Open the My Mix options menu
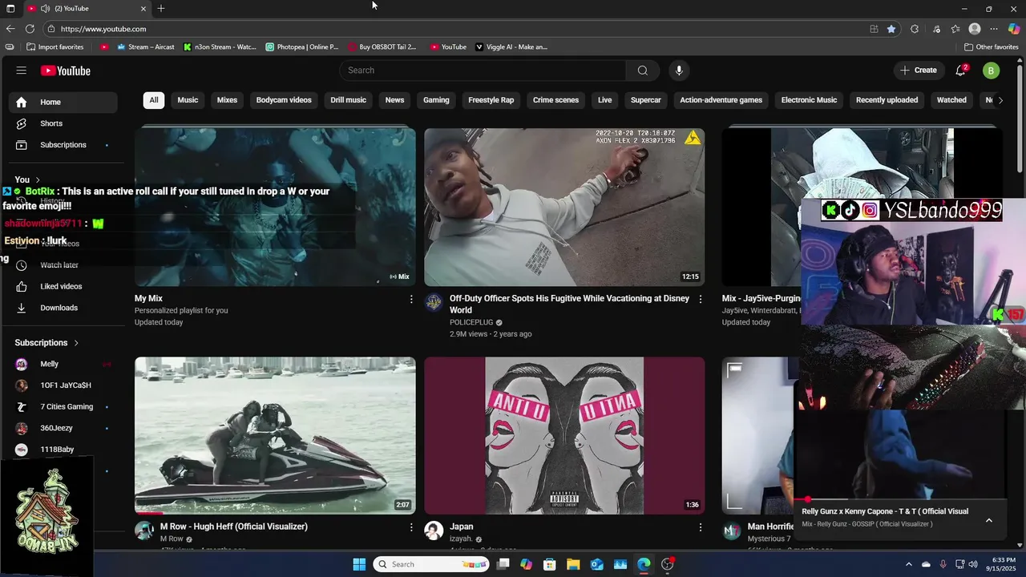Viewport: 1026px width, 577px height. [x=411, y=299]
